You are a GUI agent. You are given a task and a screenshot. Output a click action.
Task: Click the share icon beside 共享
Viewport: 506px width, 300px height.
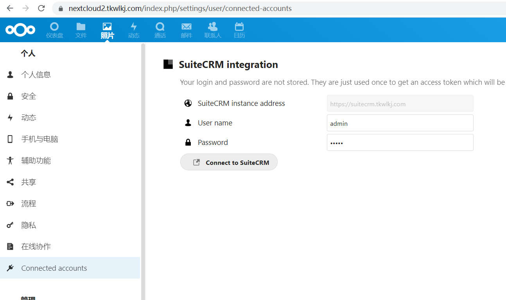[x=10, y=182]
